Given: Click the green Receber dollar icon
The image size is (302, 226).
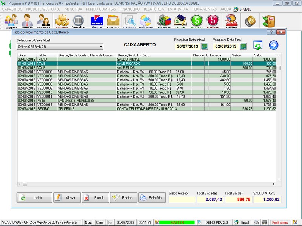Looking at the screenshot, I should [197, 21].
